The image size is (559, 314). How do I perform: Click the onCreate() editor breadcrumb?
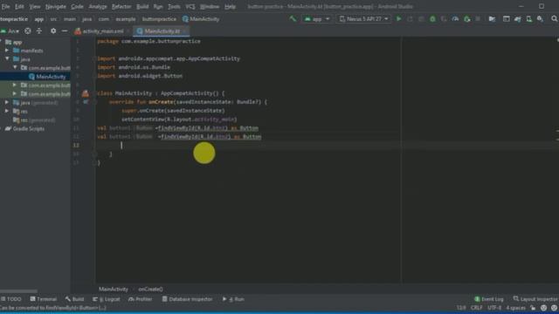coord(150,289)
